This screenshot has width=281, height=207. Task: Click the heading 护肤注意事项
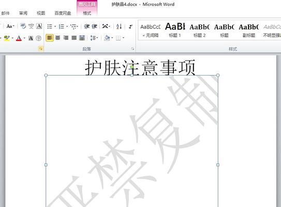(x=140, y=68)
